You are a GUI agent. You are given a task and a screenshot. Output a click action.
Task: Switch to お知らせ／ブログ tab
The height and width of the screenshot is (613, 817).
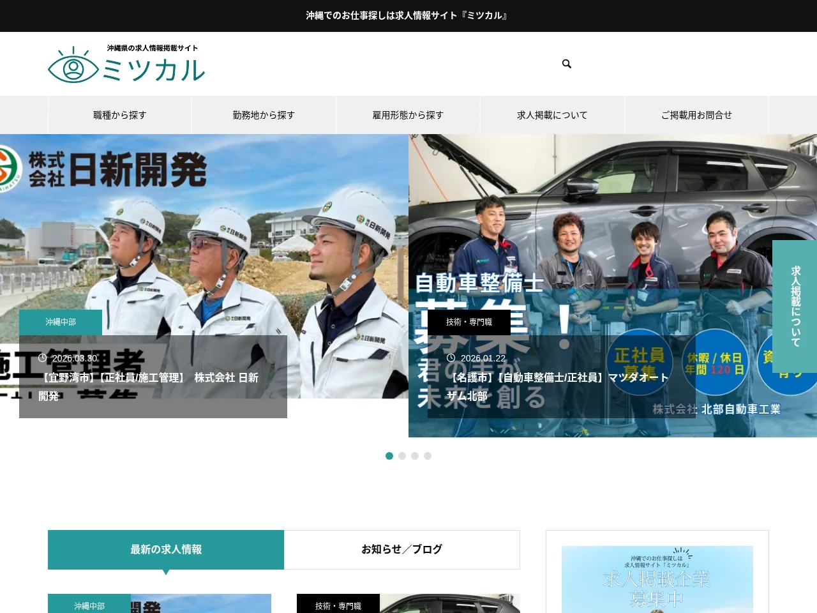[402, 549]
